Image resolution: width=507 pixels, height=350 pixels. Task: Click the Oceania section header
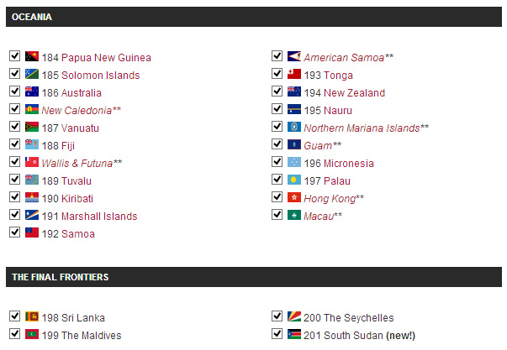(x=254, y=17)
